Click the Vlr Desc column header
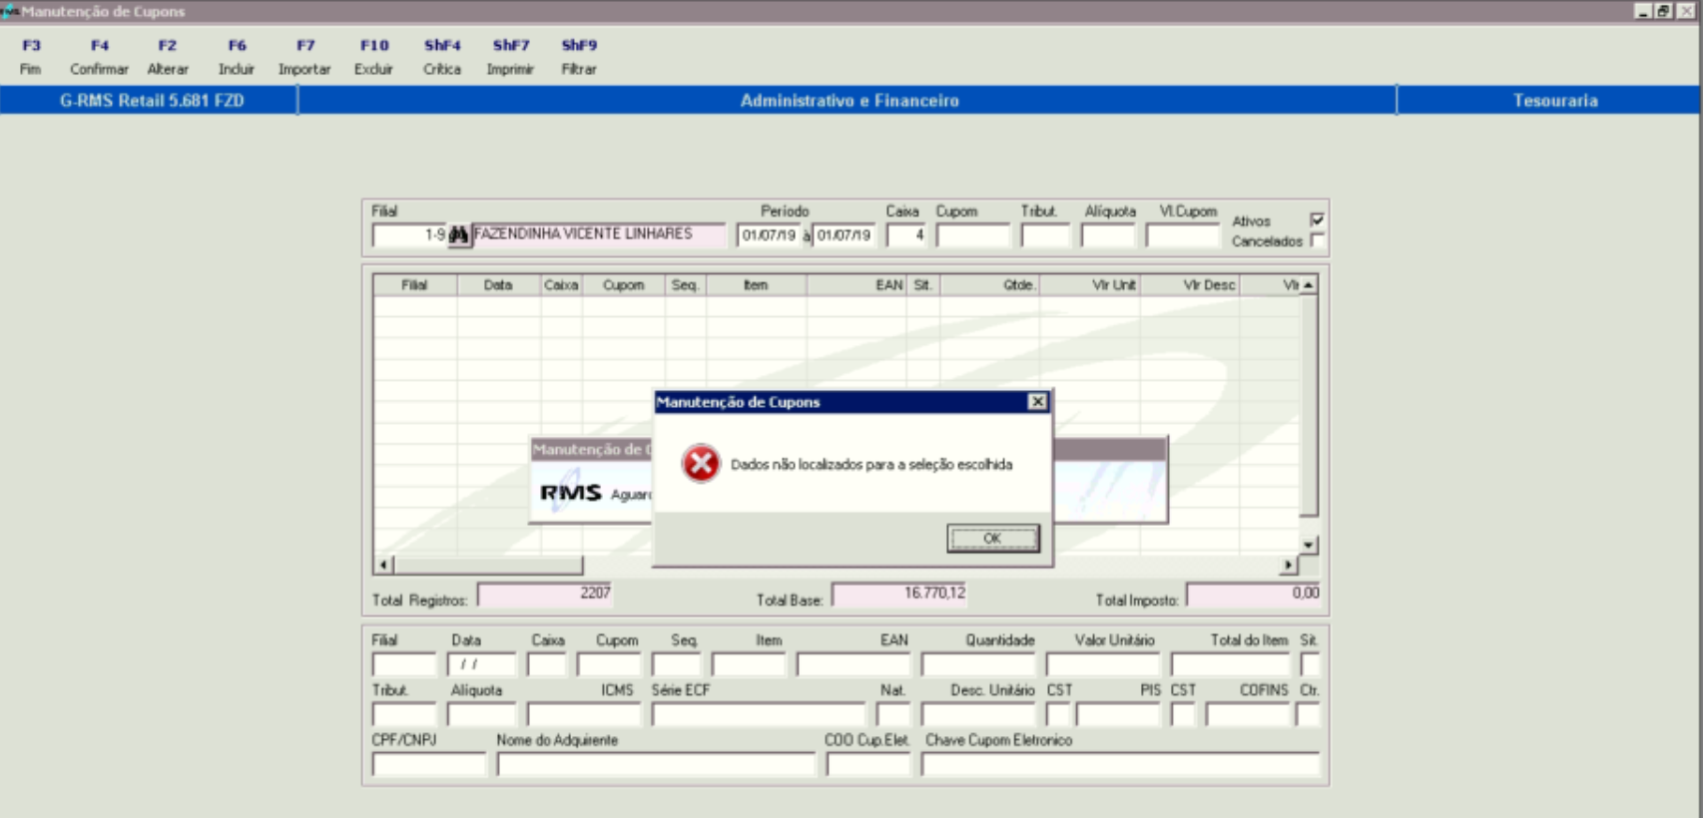The width and height of the screenshot is (1703, 818). (x=1190, y=285)
